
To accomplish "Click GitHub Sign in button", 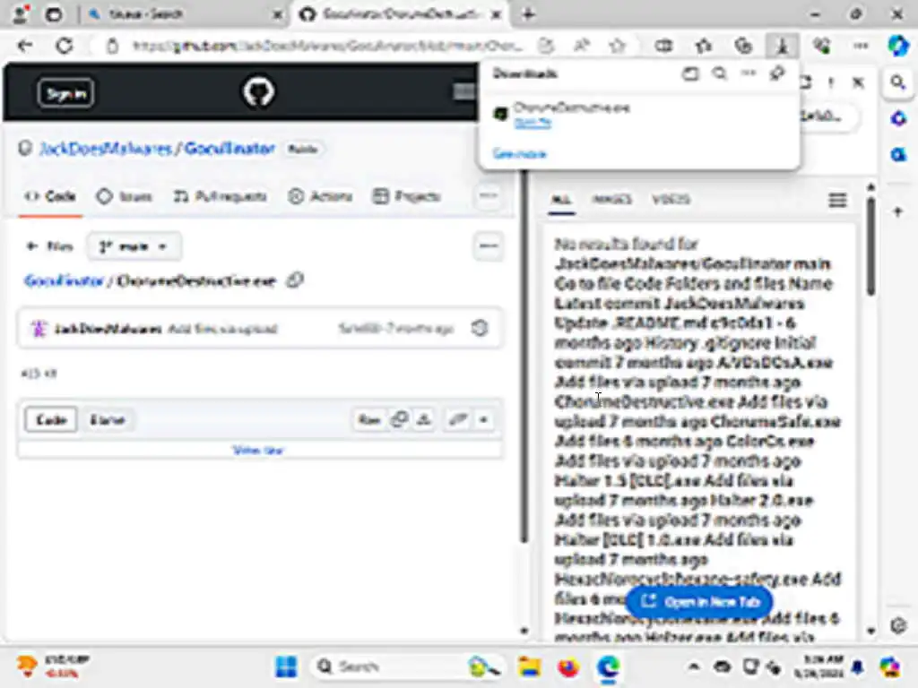I will [65, 93].
